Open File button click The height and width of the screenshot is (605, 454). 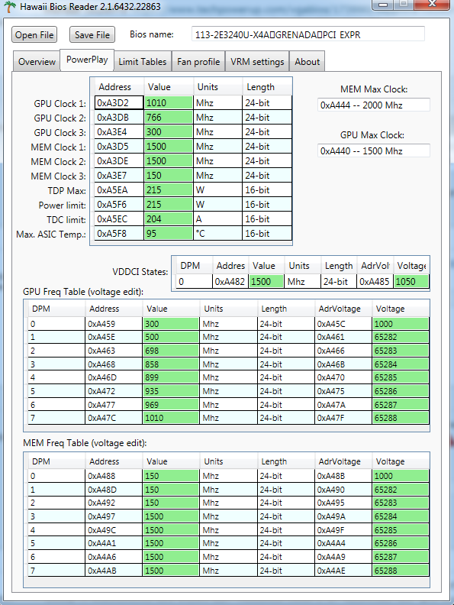[x=34, y=34]
